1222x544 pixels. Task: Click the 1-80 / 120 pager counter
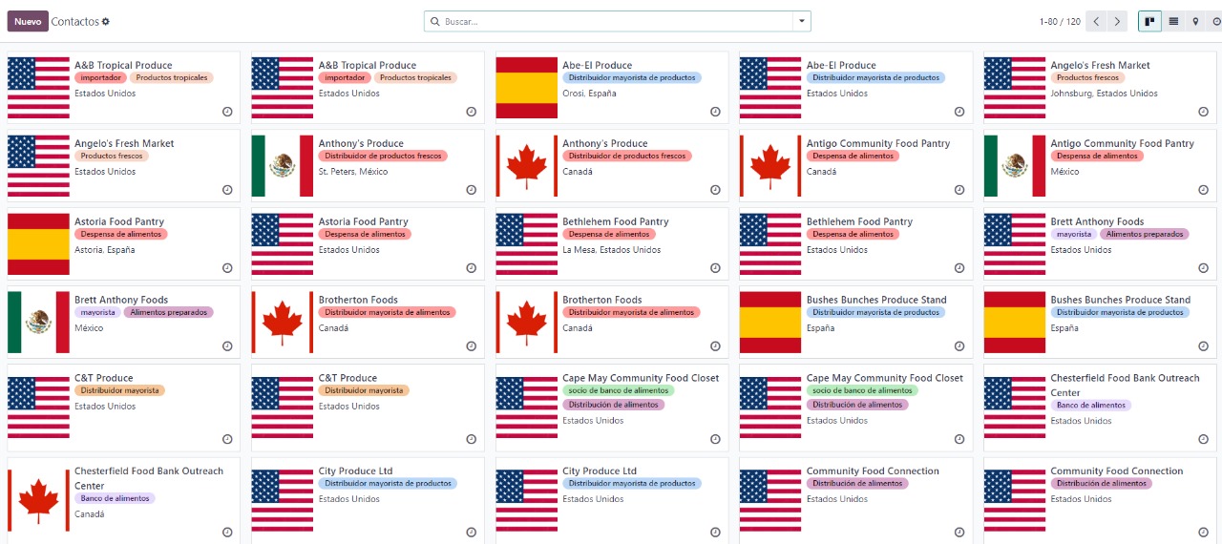pos(1060,21)
